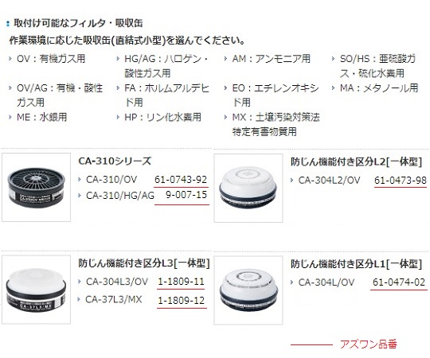
Task: Select the CA-310/HG/AG model entry
Action: [120, 196]
